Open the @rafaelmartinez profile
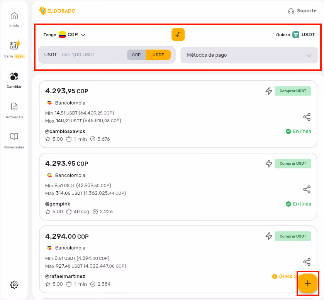The image size is (324, 300). click(65, 276)
